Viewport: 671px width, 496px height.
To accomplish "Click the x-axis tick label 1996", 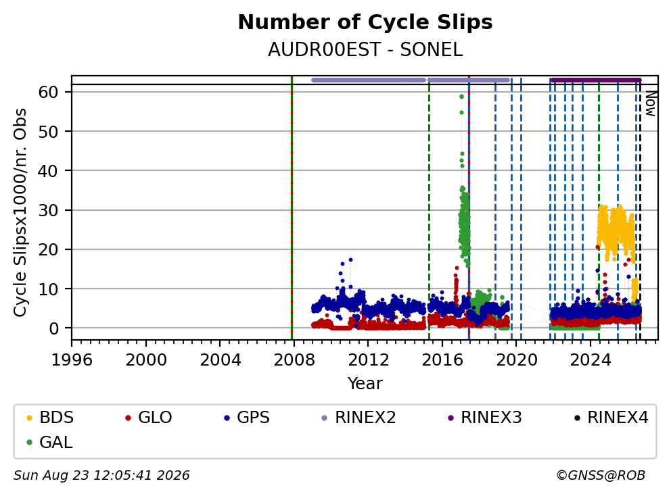I will 72,360.
